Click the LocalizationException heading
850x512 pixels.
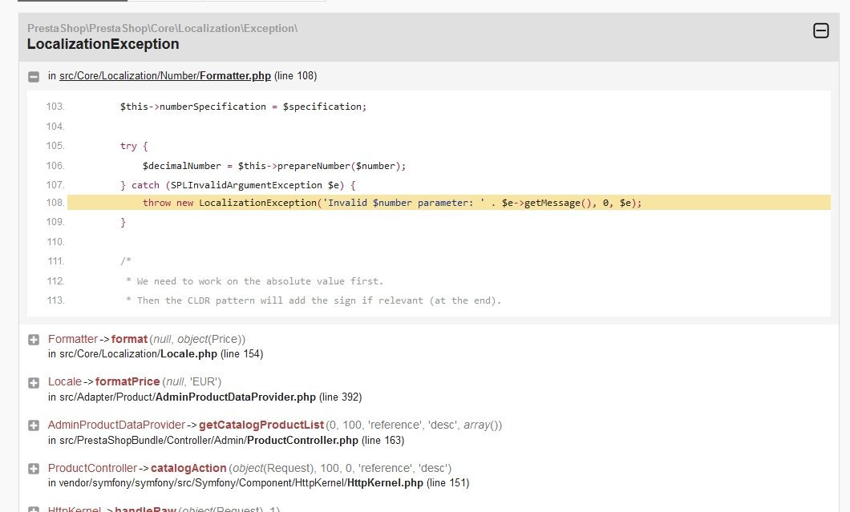tap(103, 44)
